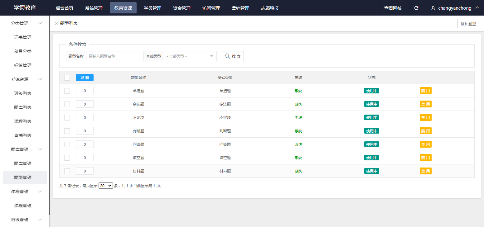Open the 访问管理 top menu
The width and height of the screenshot is (484, 227).
coord(211,8)
